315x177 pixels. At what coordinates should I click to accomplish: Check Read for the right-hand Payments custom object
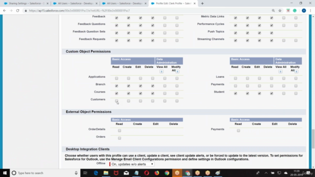(235, 86)
